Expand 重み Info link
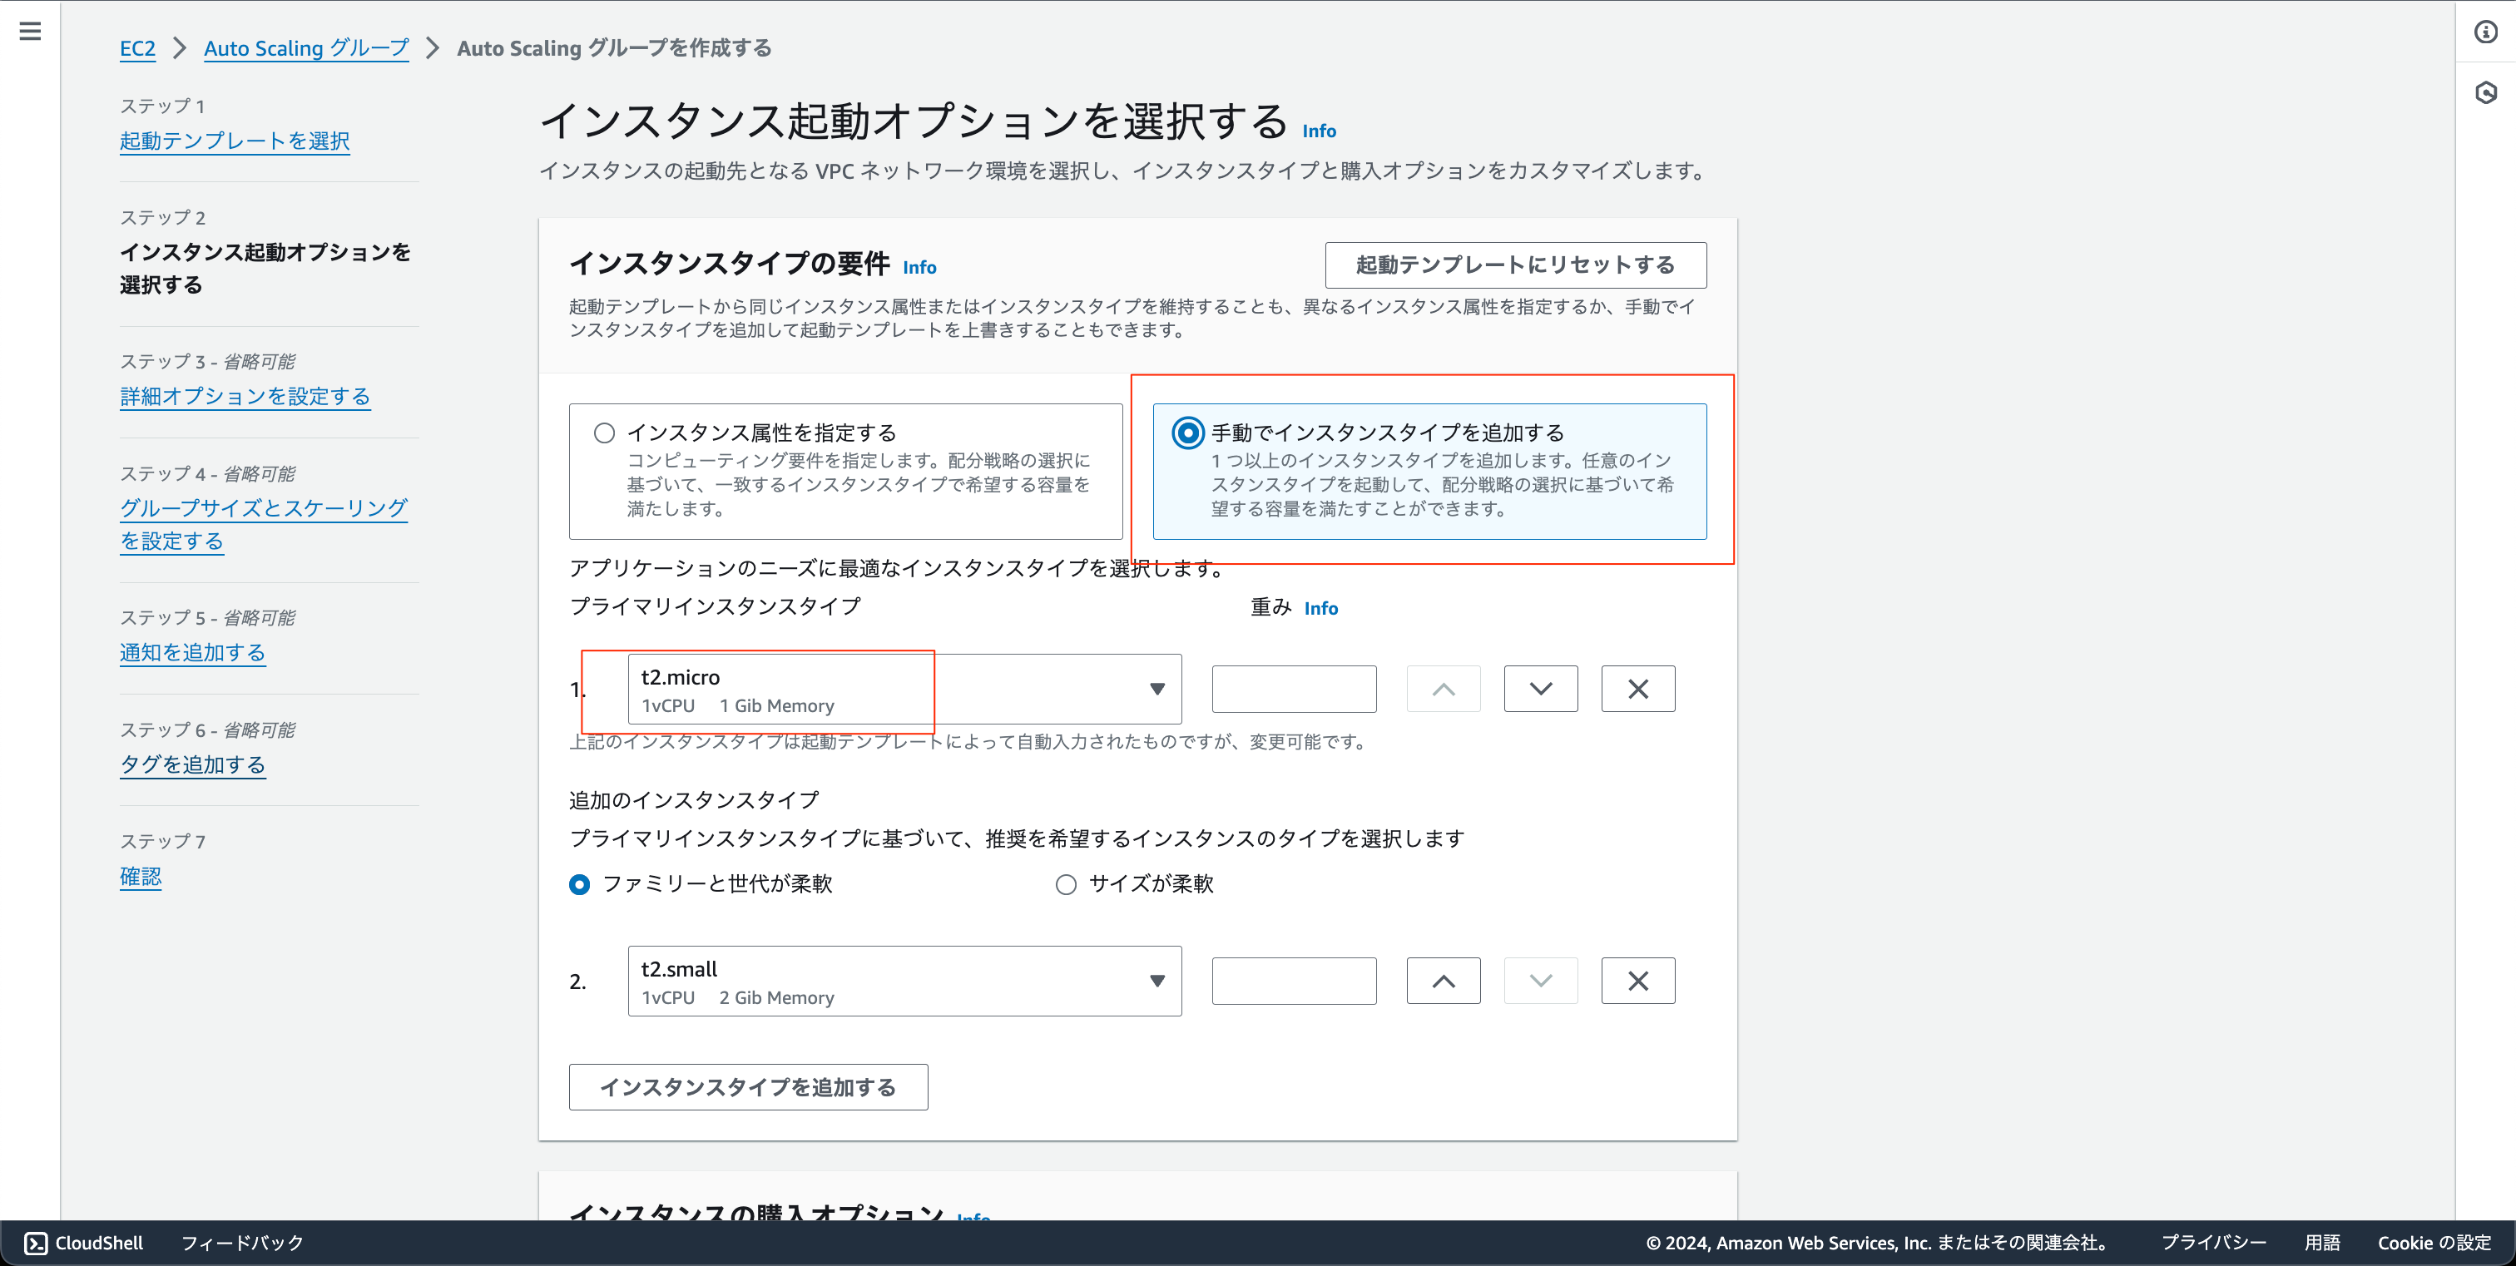The image size is (2516, 1266). coord(1320,607)
